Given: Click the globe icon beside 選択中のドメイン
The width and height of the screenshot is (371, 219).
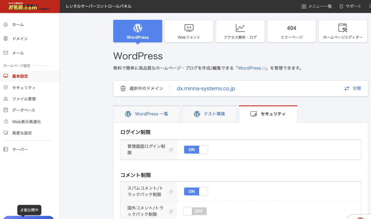Looking at the screenshot, I should point(123,89).
